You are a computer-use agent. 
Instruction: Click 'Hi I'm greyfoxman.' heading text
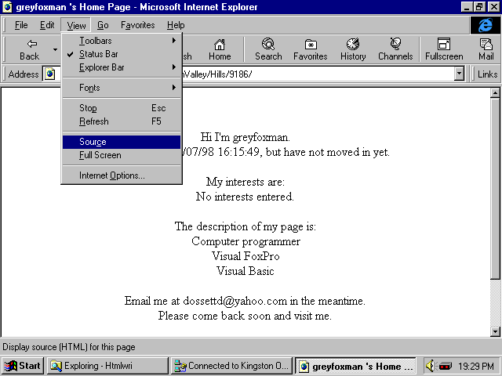[246, 138]
